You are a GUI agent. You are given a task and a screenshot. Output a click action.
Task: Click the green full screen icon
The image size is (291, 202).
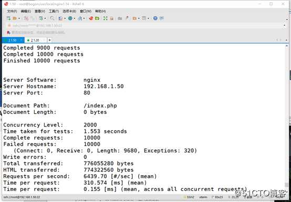tap(106, 18)
